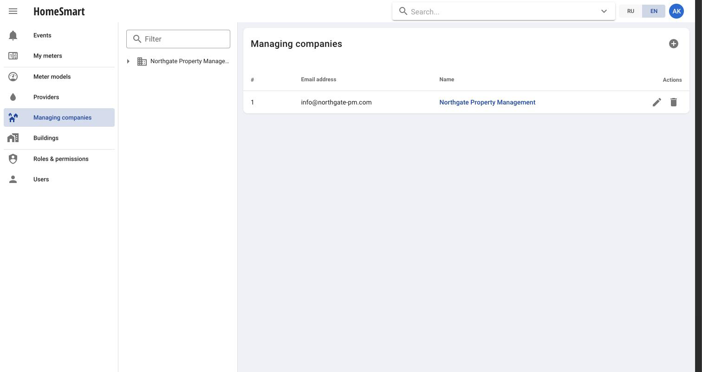
Task: Click the Roles & permissions shield icon
Action: point(13,159)
